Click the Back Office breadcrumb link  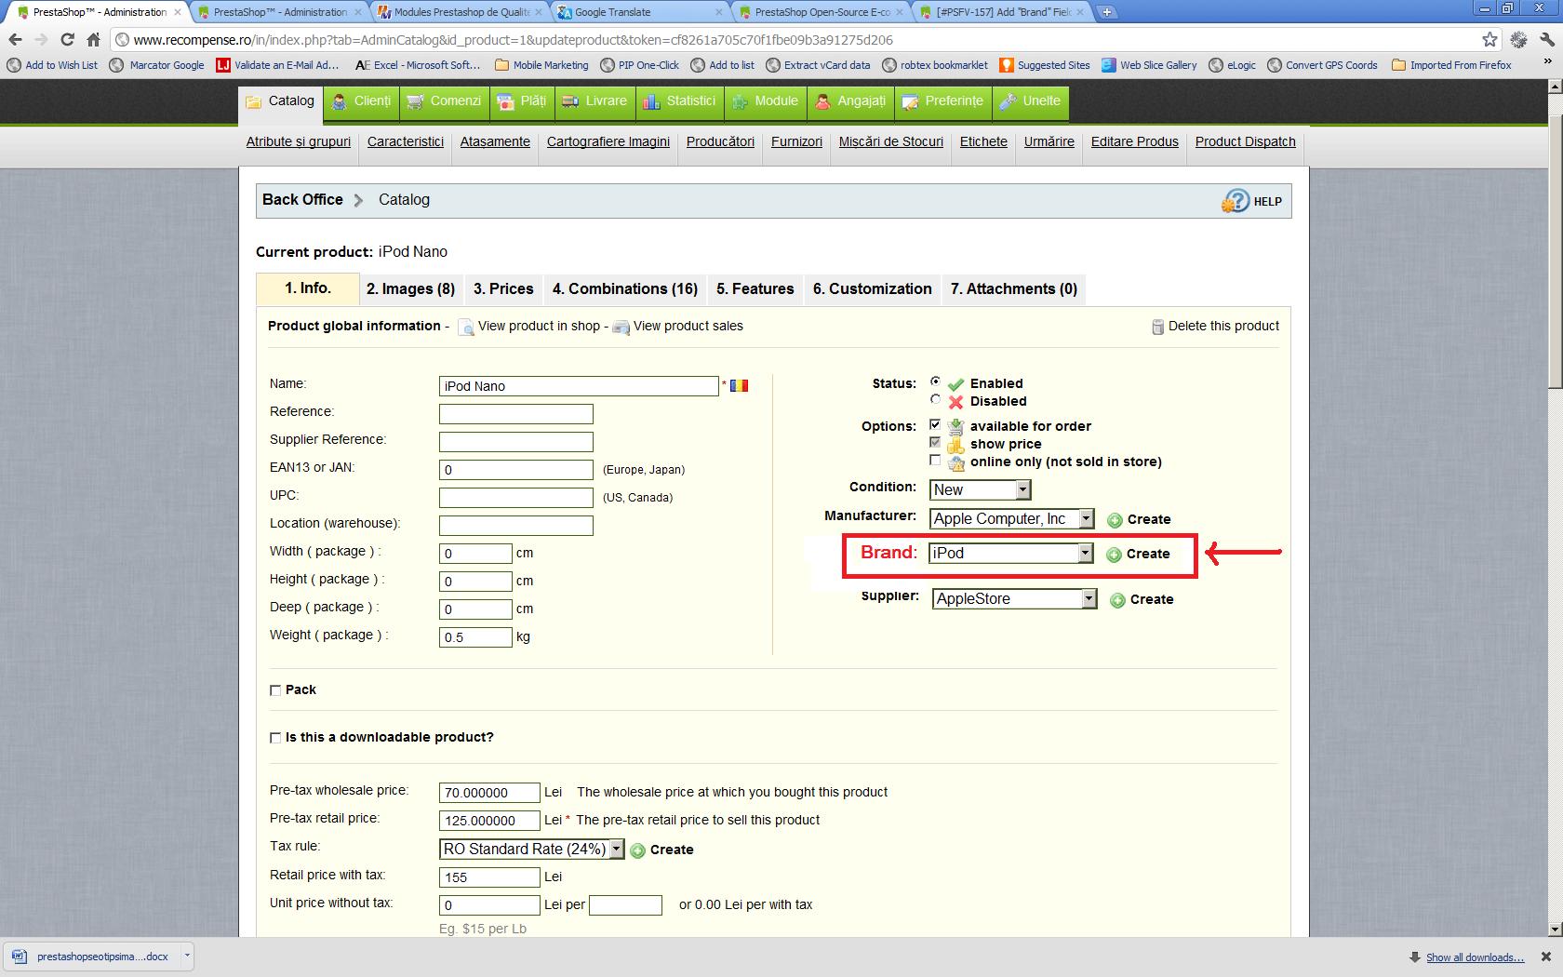(x=302, y=199)
